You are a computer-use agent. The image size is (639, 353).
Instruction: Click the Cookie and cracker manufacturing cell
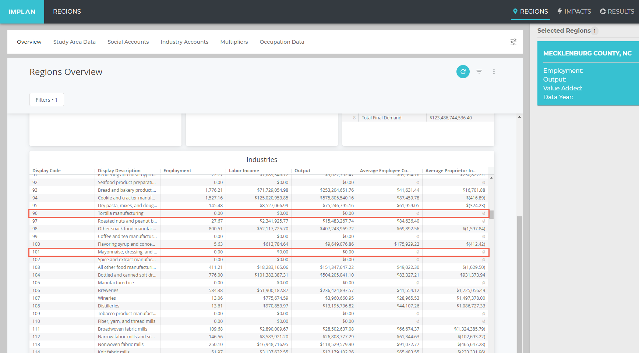point(127,198)
